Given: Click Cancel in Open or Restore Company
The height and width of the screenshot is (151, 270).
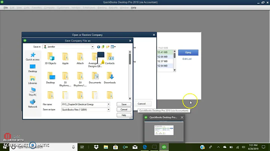Looking at the screenshot, I should (x=141, y=104).
